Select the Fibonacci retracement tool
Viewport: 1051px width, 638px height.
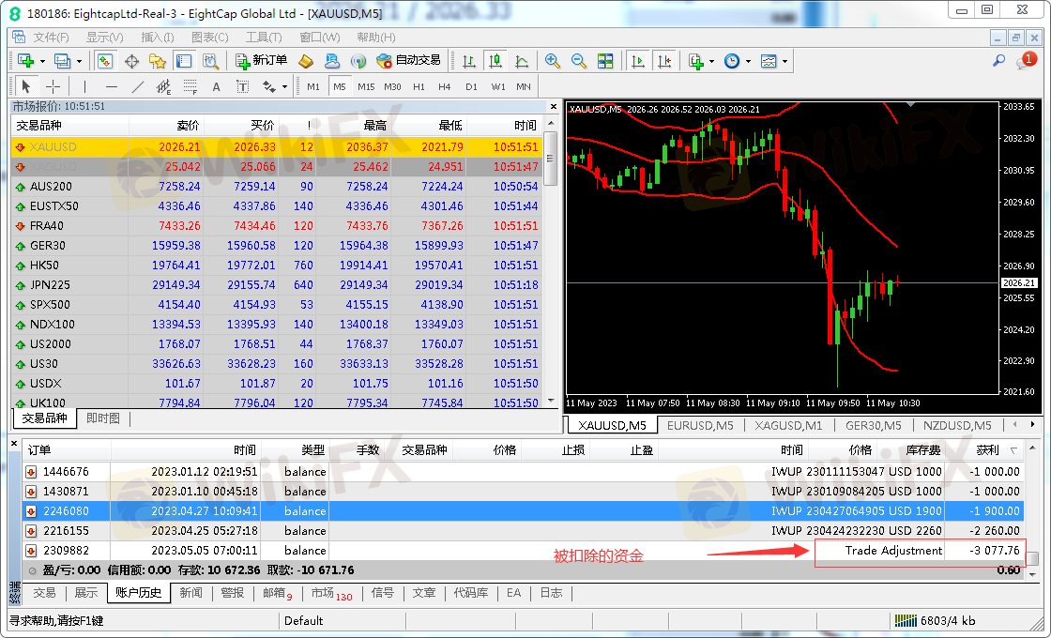click(190, 86)
